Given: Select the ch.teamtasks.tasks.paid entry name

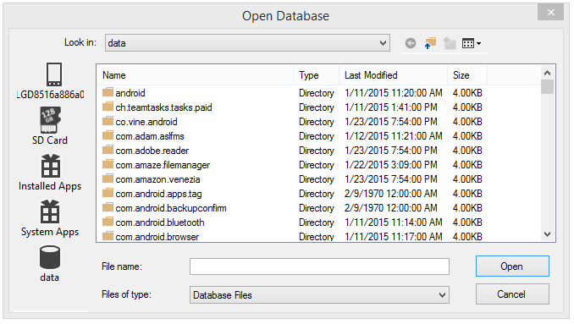Looking at the screenshot, I should [163, 107].
